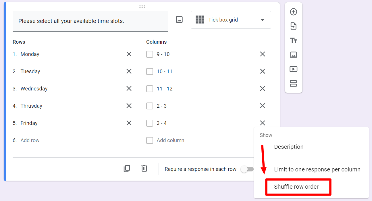Screen dimensions: 372x201
Task: Add an image to the question text
Action: click(x=179, y=20)
